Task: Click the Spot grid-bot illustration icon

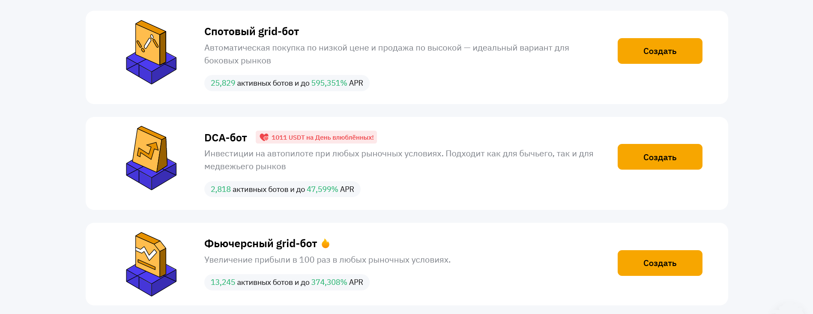Action: point(151,52)
